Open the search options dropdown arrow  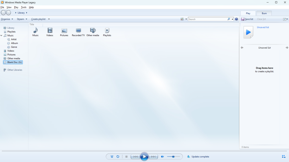(x=232, y=19)
